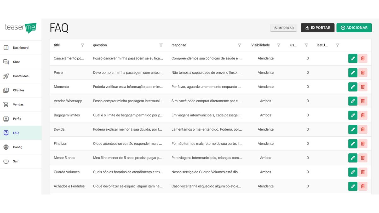Delete the Achados e Perdidos FAQ entry
This screenshot has width=379, height=213.
coord(363,186)
